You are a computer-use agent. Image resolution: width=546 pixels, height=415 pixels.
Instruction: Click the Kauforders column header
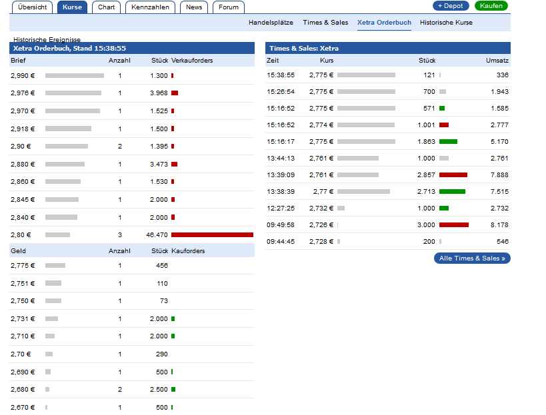[x=188, y=251]
